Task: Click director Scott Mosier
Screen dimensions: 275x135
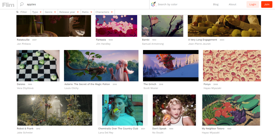Action: (x=151, y=88)
